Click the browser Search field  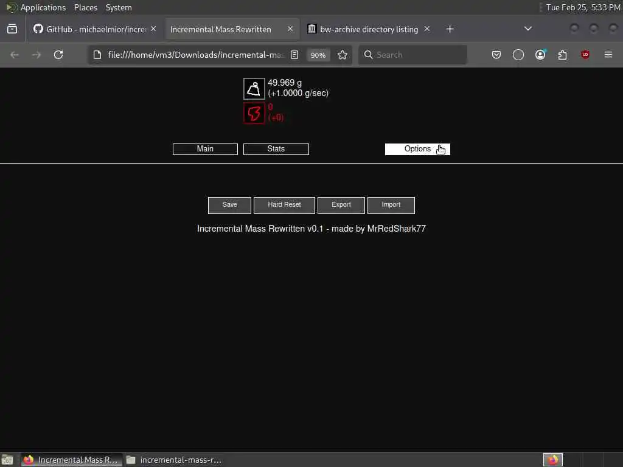[x=413, y=55]
